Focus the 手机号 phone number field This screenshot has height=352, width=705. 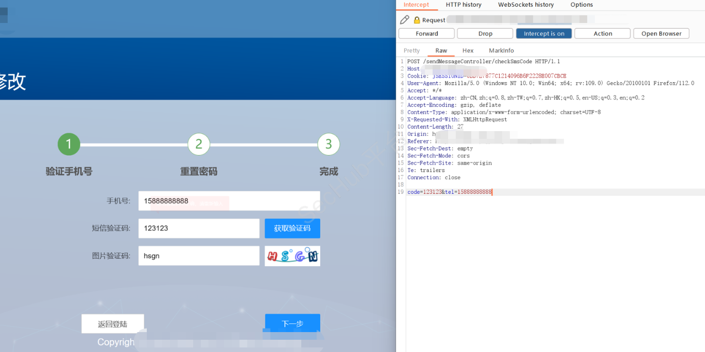click(x=229, y=201)
